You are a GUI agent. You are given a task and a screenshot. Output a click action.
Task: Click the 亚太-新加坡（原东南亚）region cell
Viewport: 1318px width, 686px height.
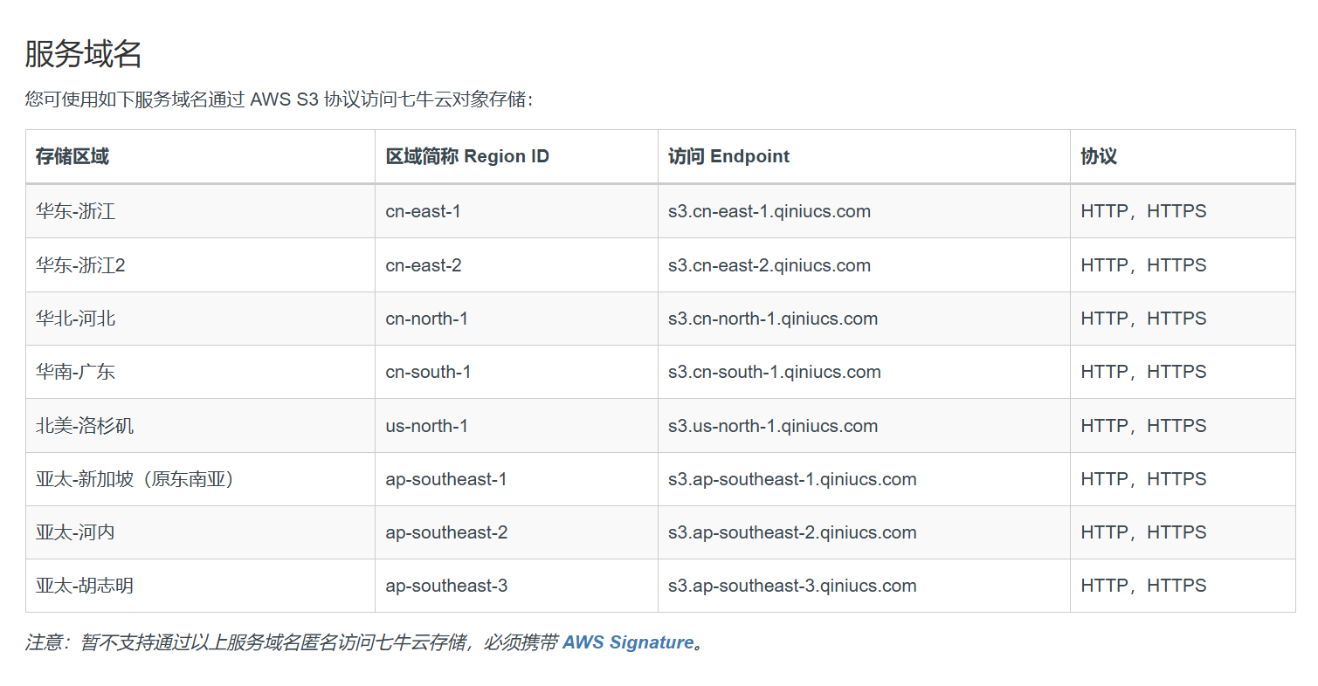point(135,479)
